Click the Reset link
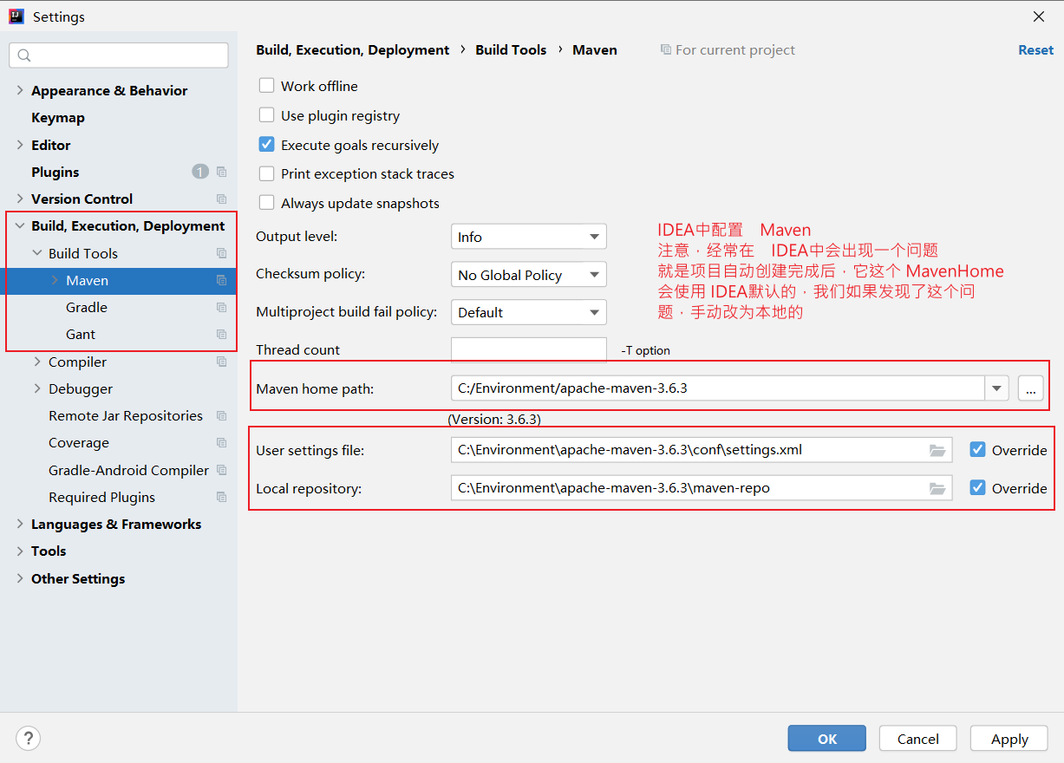1064x763 pixels. 1035,50
